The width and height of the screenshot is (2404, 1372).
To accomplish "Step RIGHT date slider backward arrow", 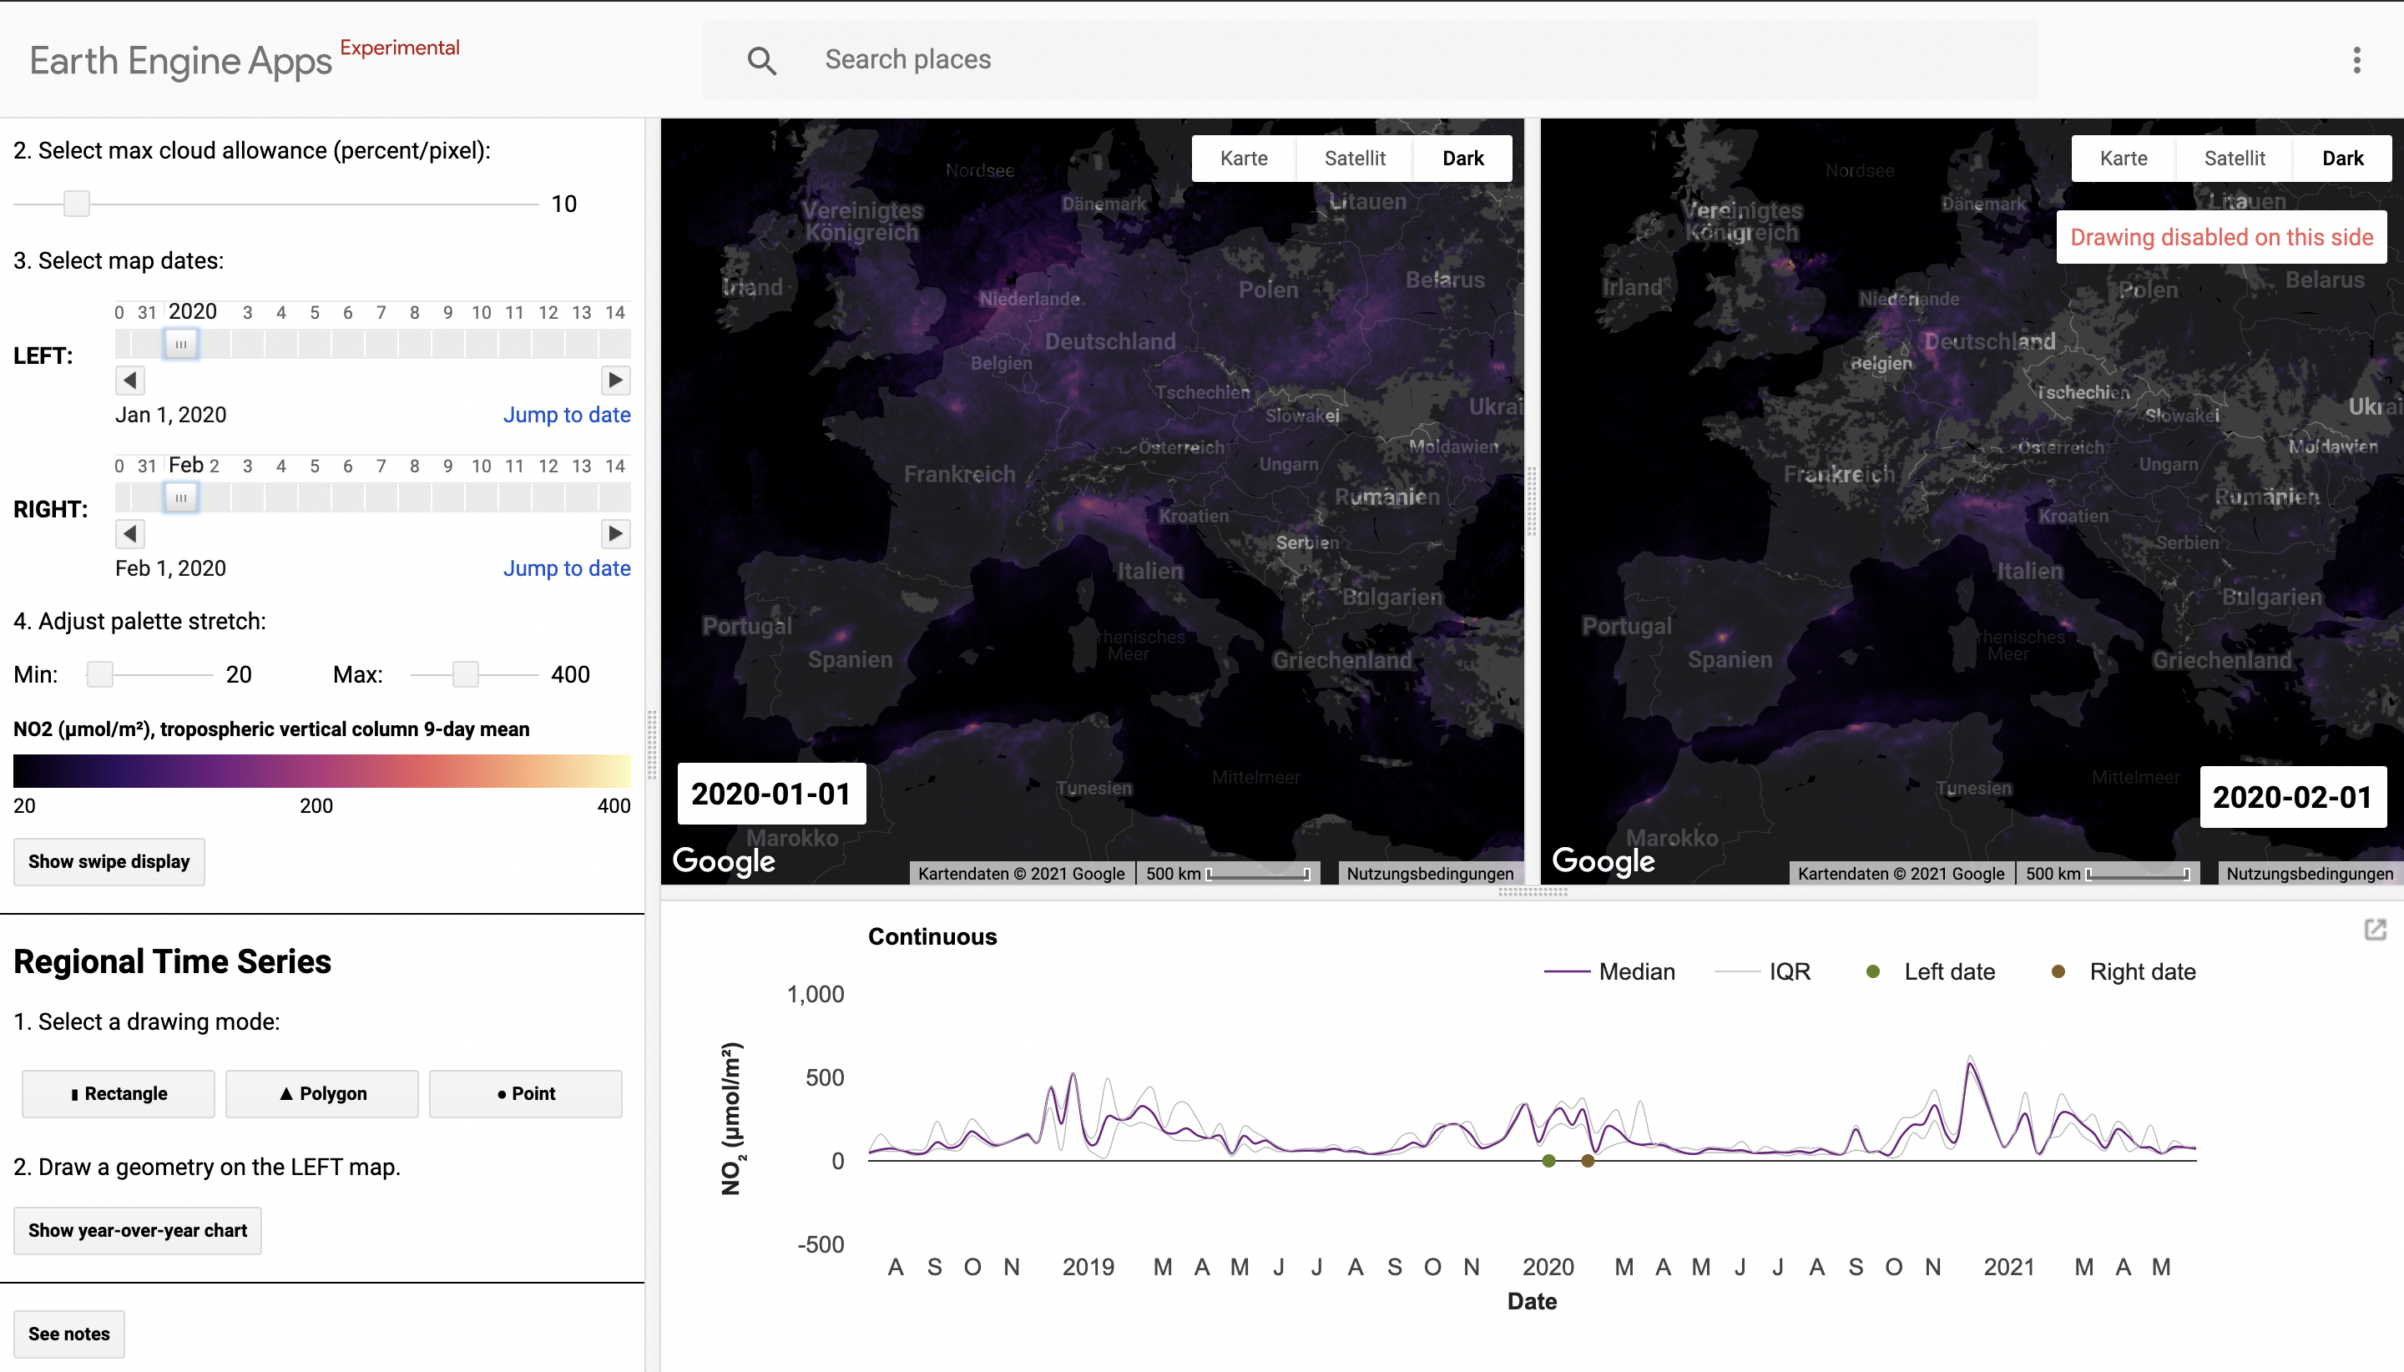I will tap(130, 533).
